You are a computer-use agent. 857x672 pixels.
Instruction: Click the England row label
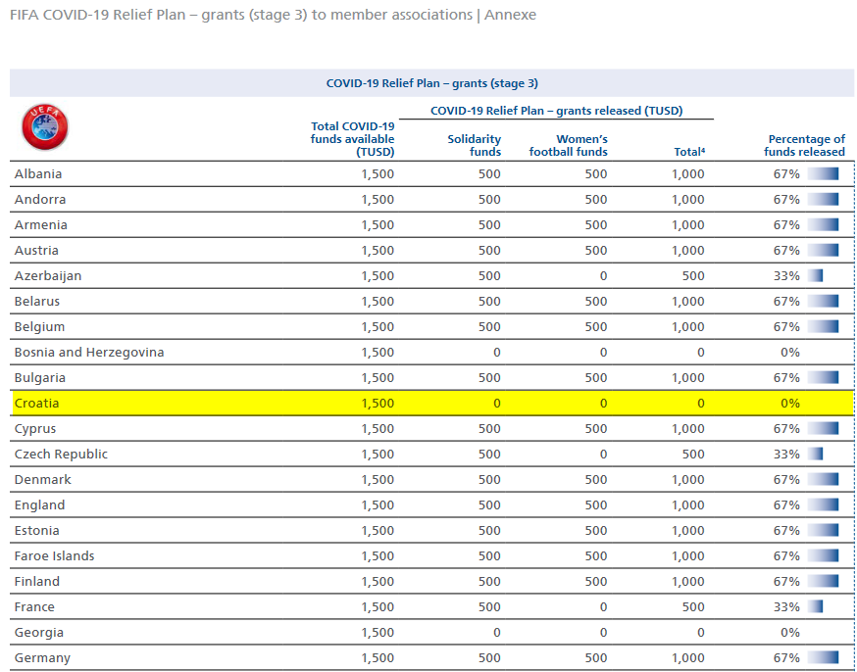point(39,505)
